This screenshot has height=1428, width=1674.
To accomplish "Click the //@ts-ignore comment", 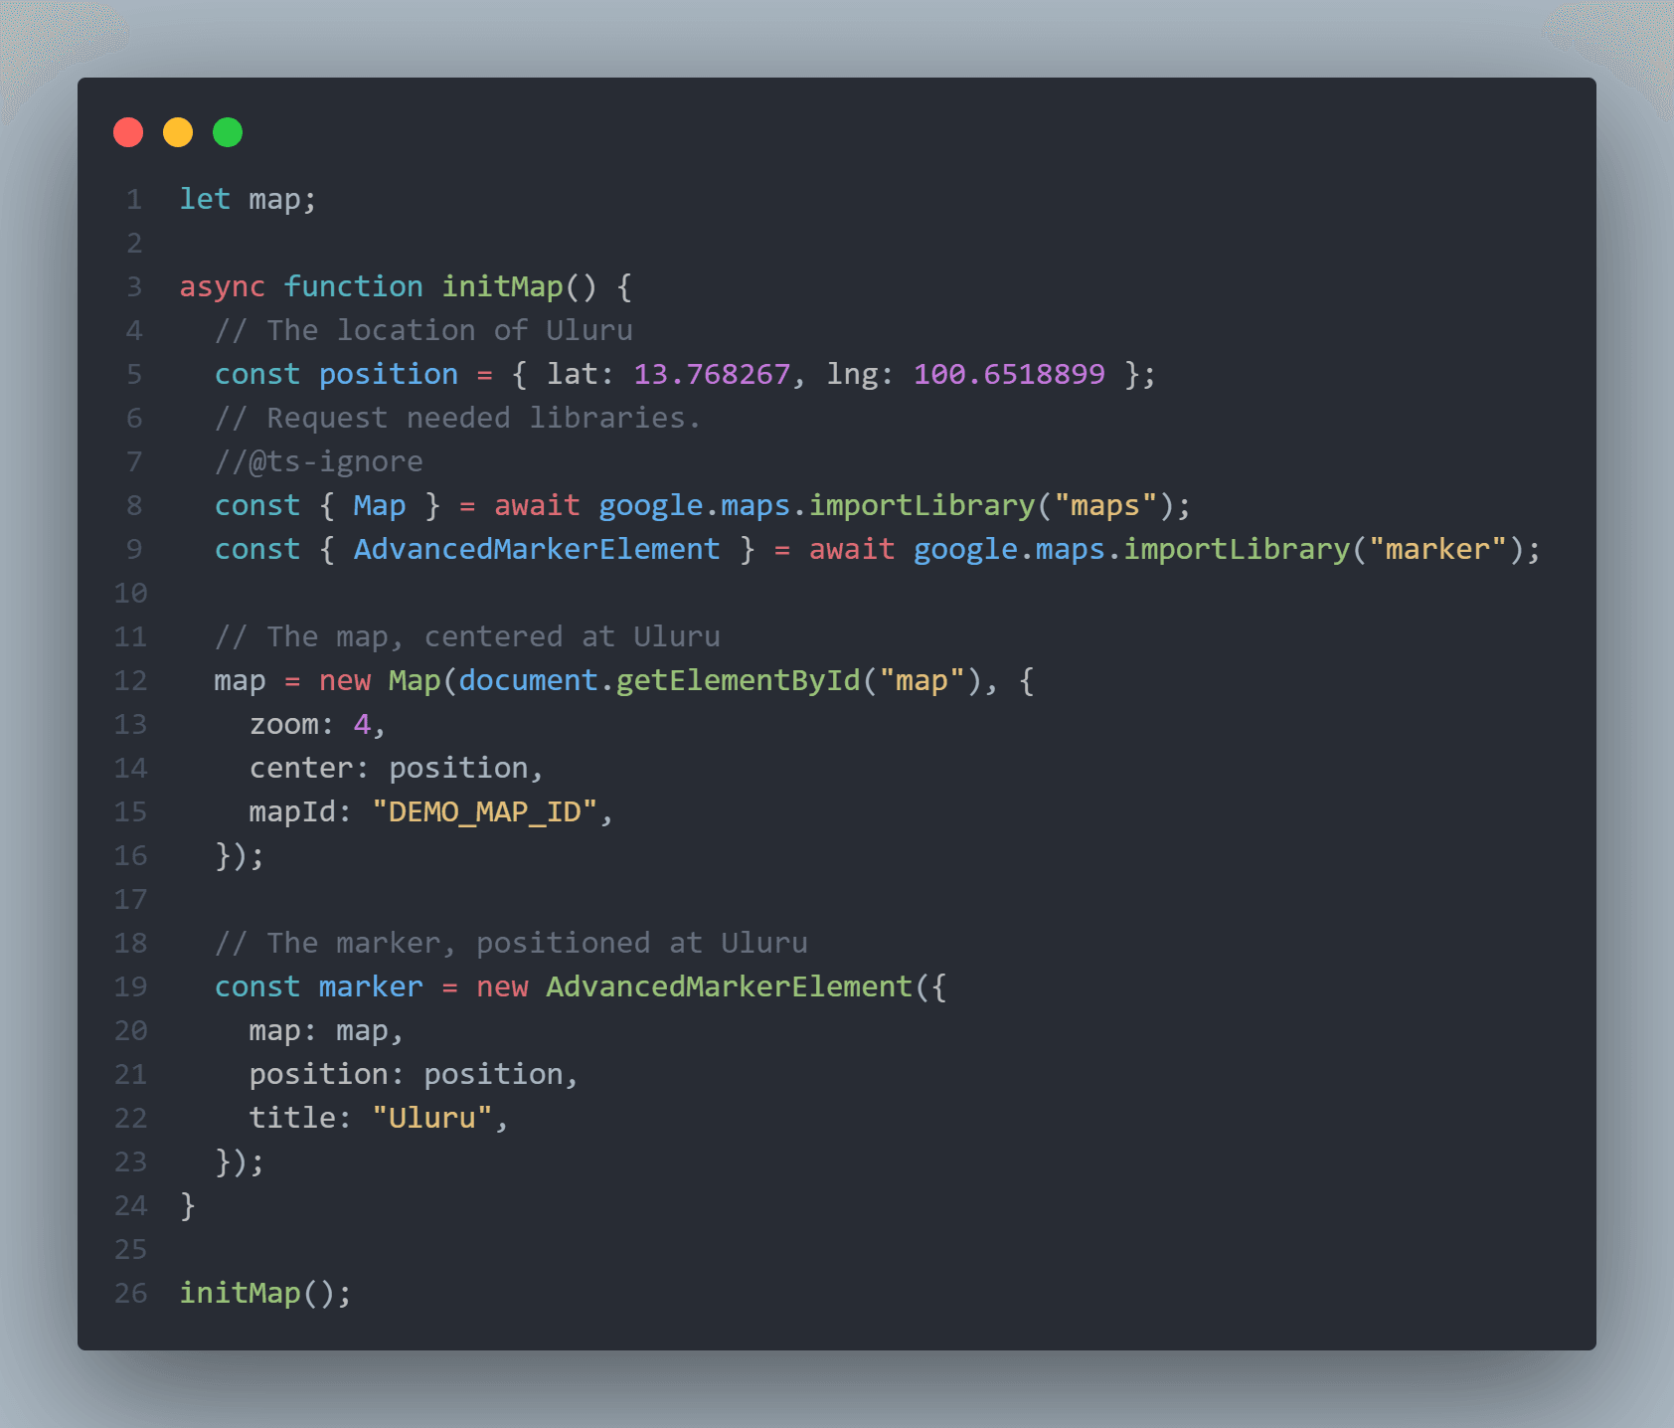I will click(x=319, y=462).
